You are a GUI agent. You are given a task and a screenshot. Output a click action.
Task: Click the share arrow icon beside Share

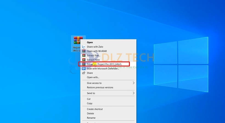tap(84, 73)
